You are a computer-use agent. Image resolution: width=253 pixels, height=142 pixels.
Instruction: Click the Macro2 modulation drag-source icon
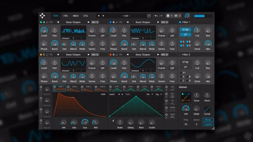(41, 98)
